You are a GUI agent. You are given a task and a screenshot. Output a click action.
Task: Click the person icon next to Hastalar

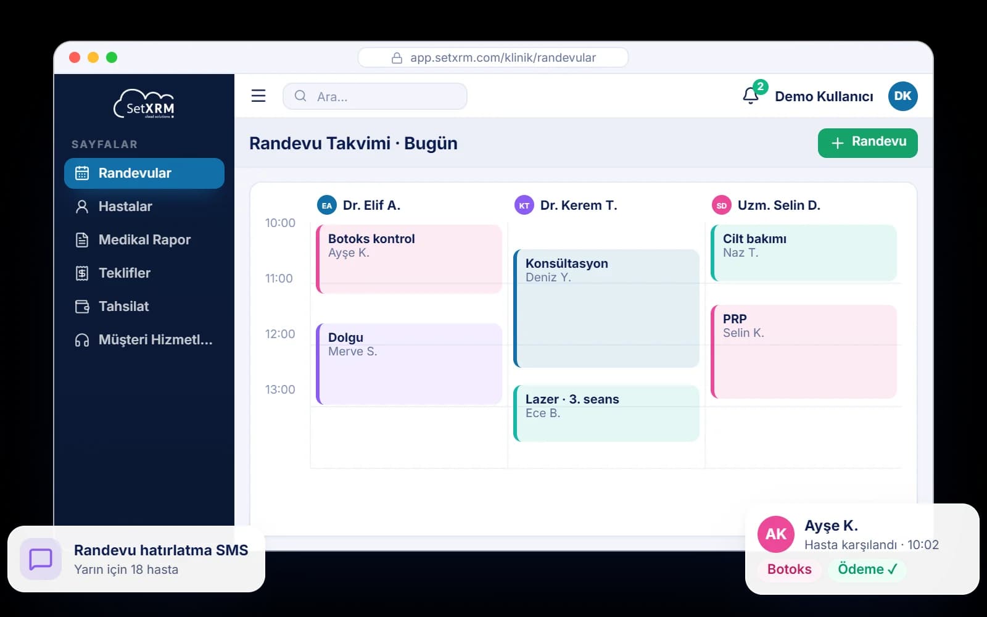tap(82, 207)
